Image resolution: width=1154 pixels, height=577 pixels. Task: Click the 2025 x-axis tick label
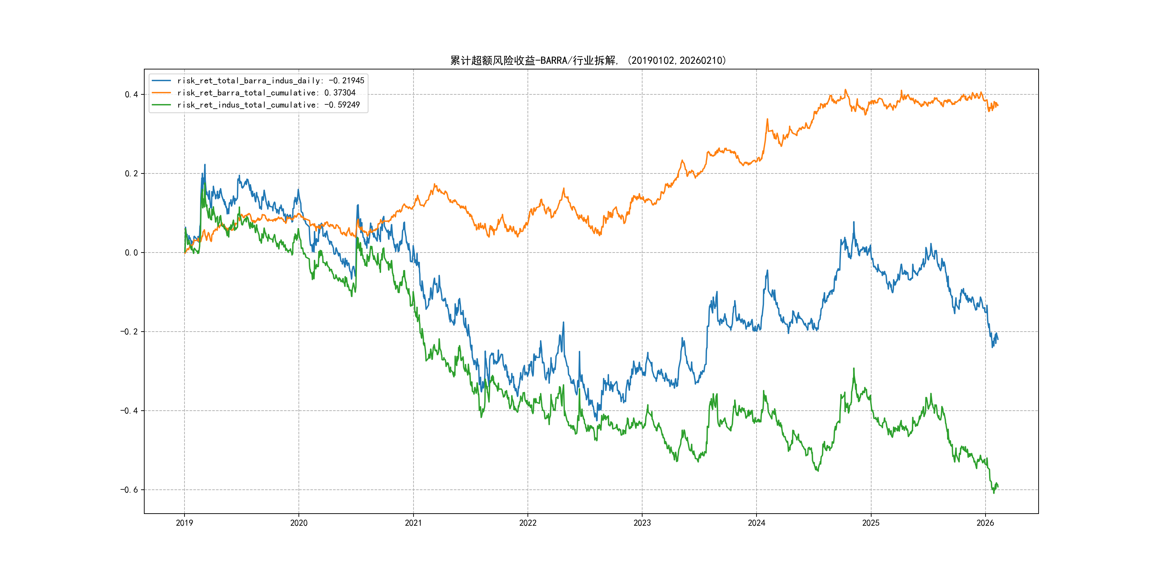click(x=871, y=523)
